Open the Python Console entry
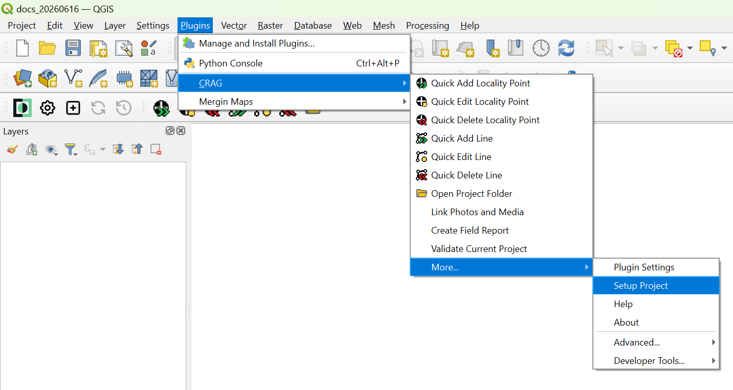Screen dimensions: 733x390 point(294,63)
